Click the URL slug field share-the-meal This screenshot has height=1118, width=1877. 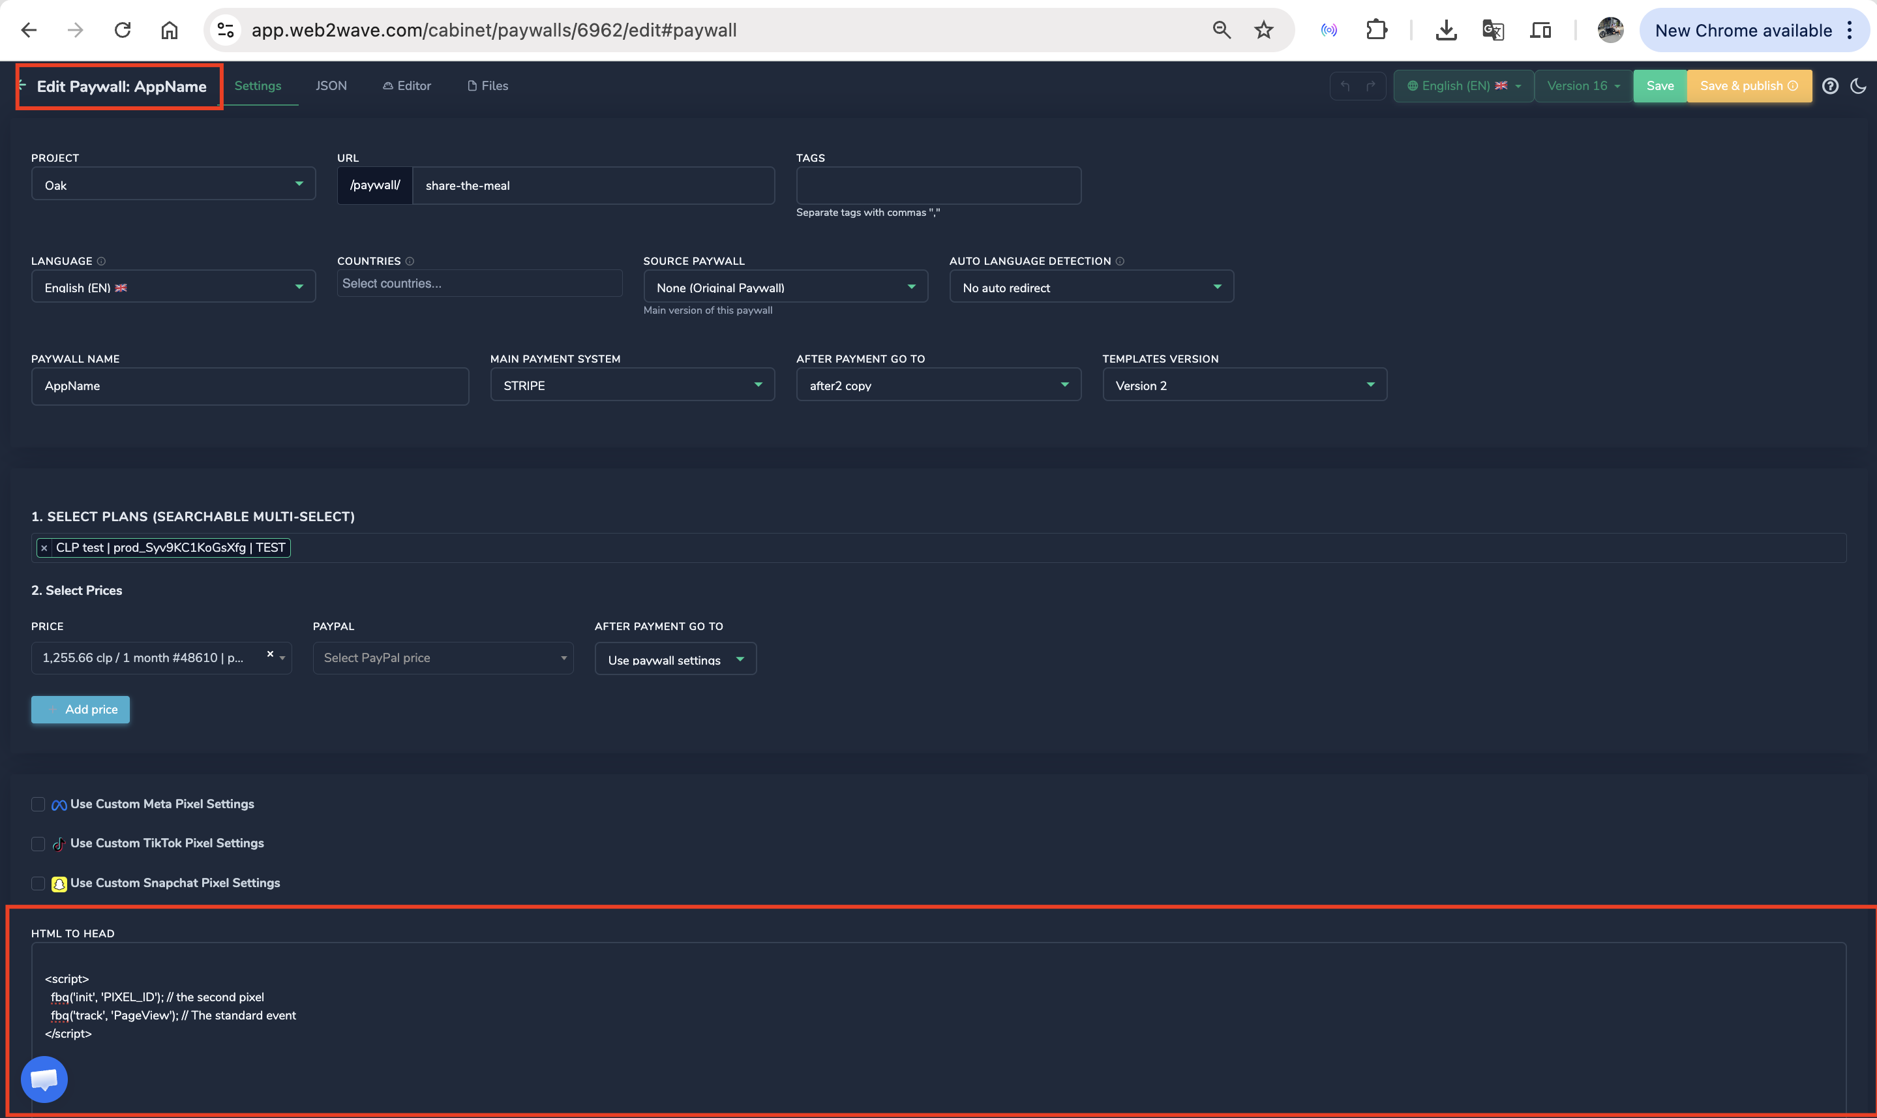pyautogui.click(x=593, y=185)
